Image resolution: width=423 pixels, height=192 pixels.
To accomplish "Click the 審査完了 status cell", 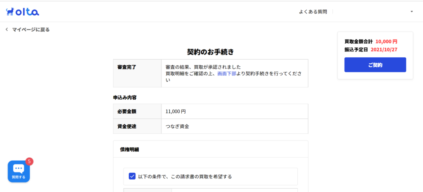I will coord(137,73).
